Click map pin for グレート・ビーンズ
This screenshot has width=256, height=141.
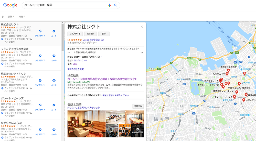pyautogui.click(x=234, y=97)
